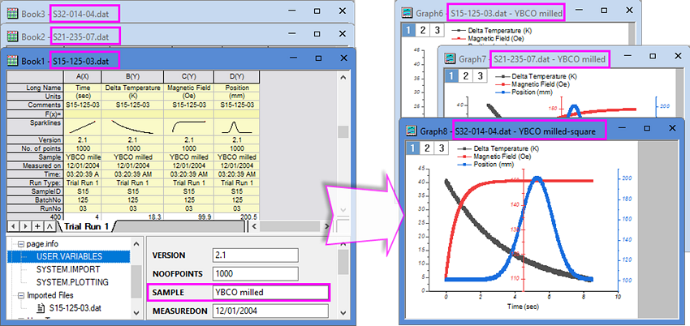Select the S15-125-03.dat file icon in tree
Image resolution: width=690 pixels, height=326 pixels.
pos(41,308)
